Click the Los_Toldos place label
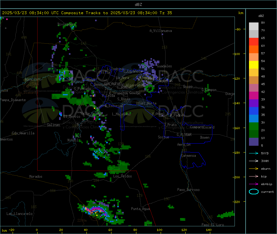Image resolution: width=277 pixels, height=234 pixels. point(122,176)
